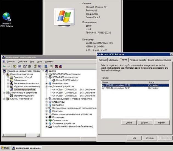
Task: Open the Пуск start button
Action: coord(5,148)
